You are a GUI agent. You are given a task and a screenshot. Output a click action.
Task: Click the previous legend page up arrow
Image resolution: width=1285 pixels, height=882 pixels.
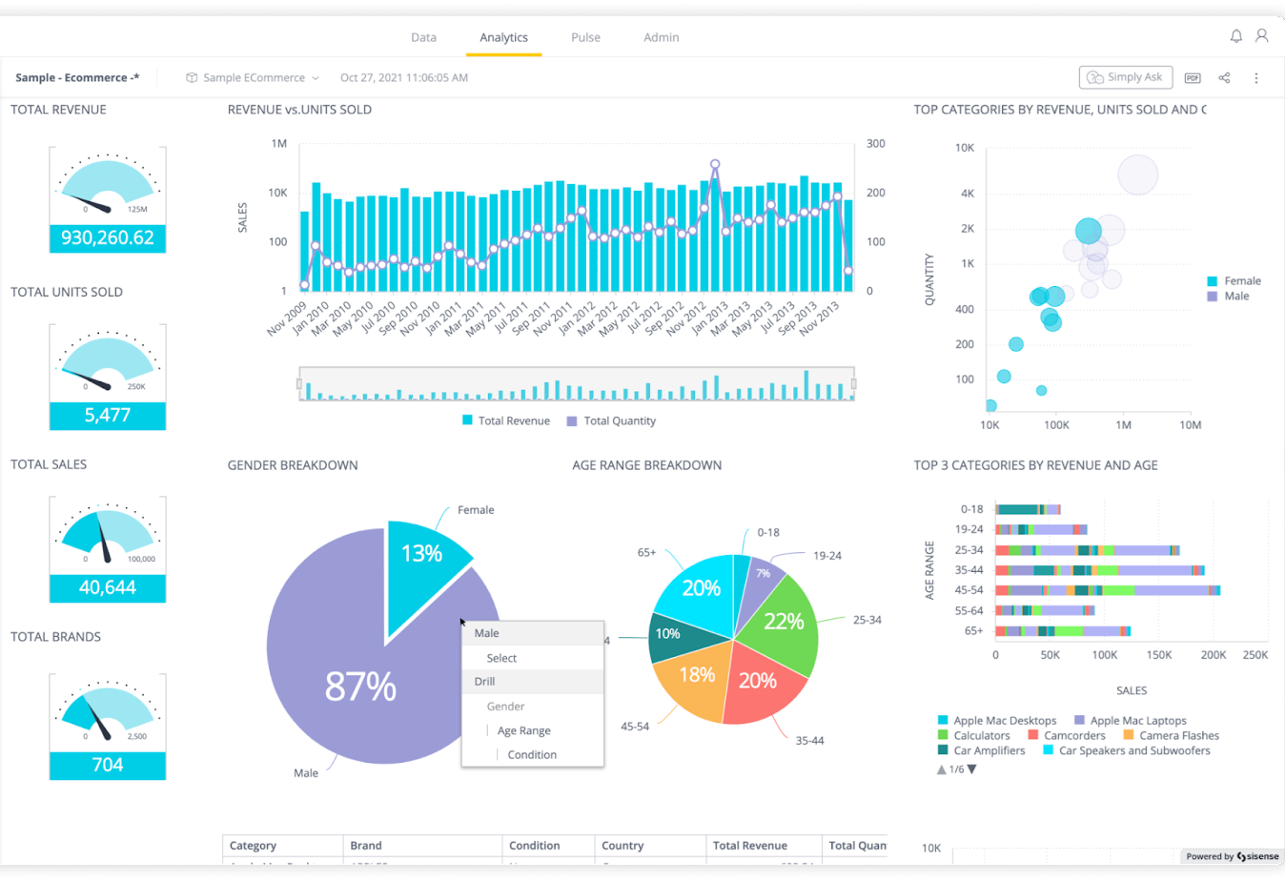coord(942,769)
